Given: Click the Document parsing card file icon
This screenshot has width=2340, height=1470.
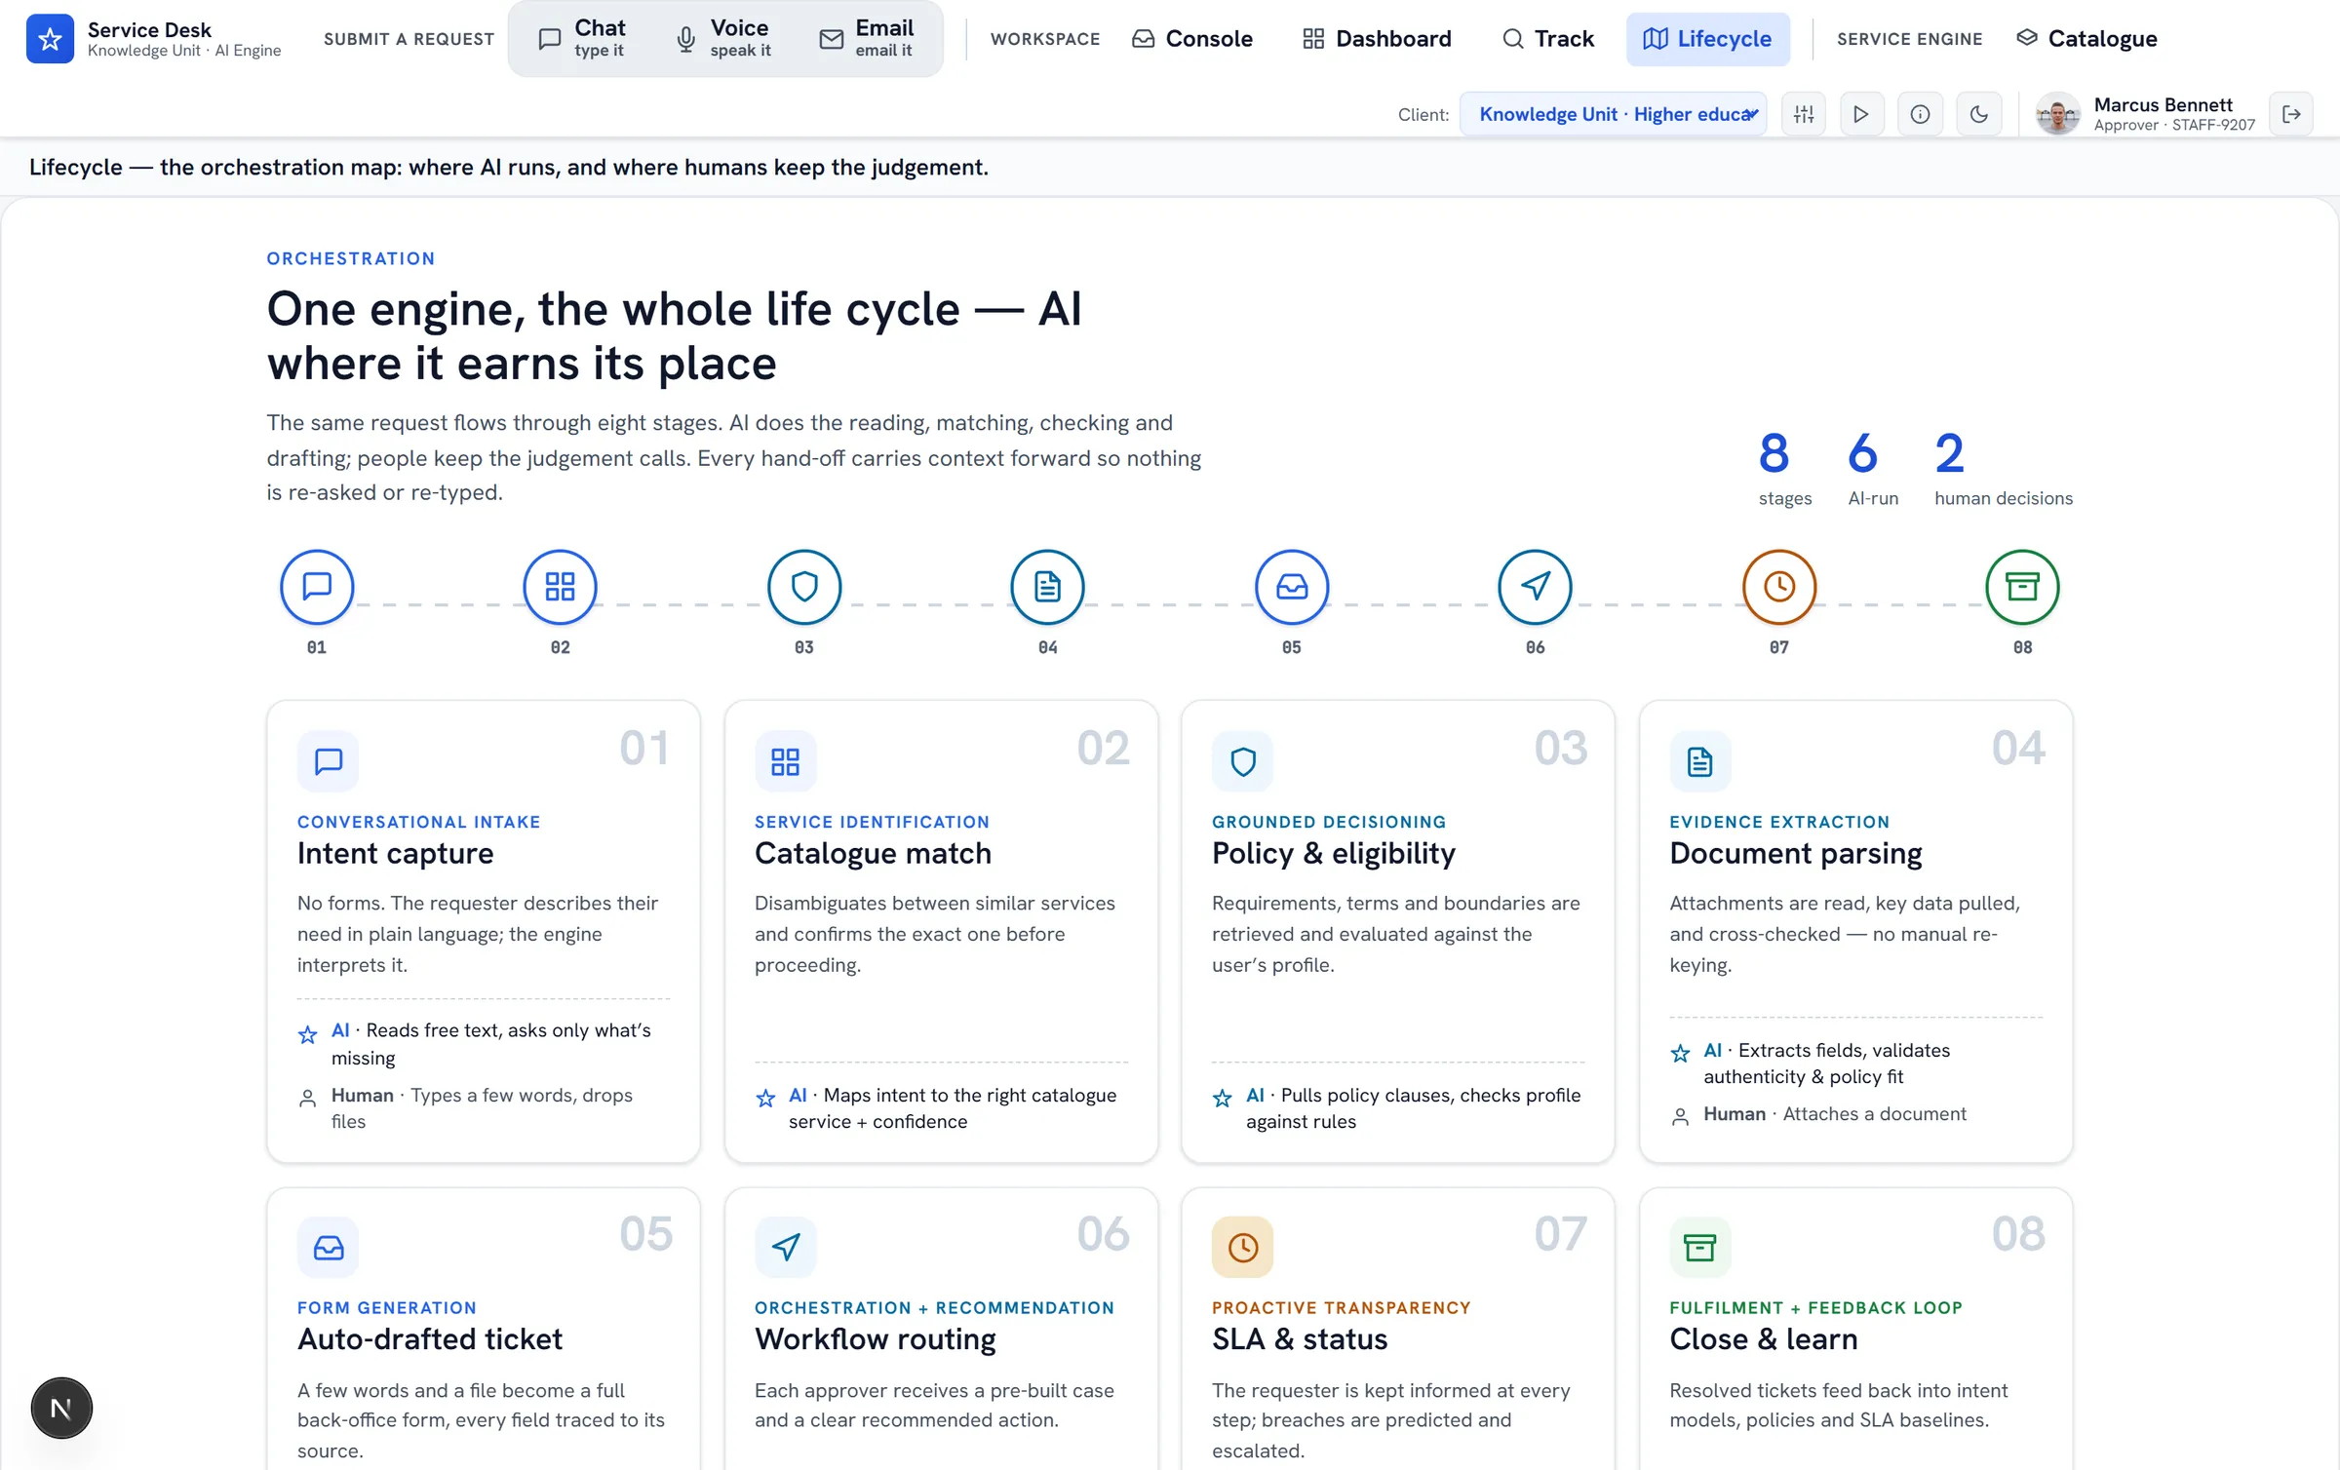Looking at the screenshot, I should point(1700,761).
